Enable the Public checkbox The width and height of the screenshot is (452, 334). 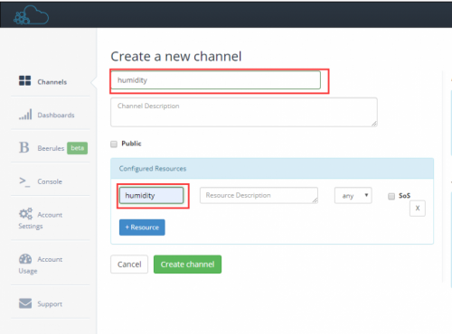[114, 144]
